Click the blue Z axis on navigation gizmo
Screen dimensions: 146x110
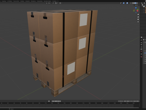136,8
